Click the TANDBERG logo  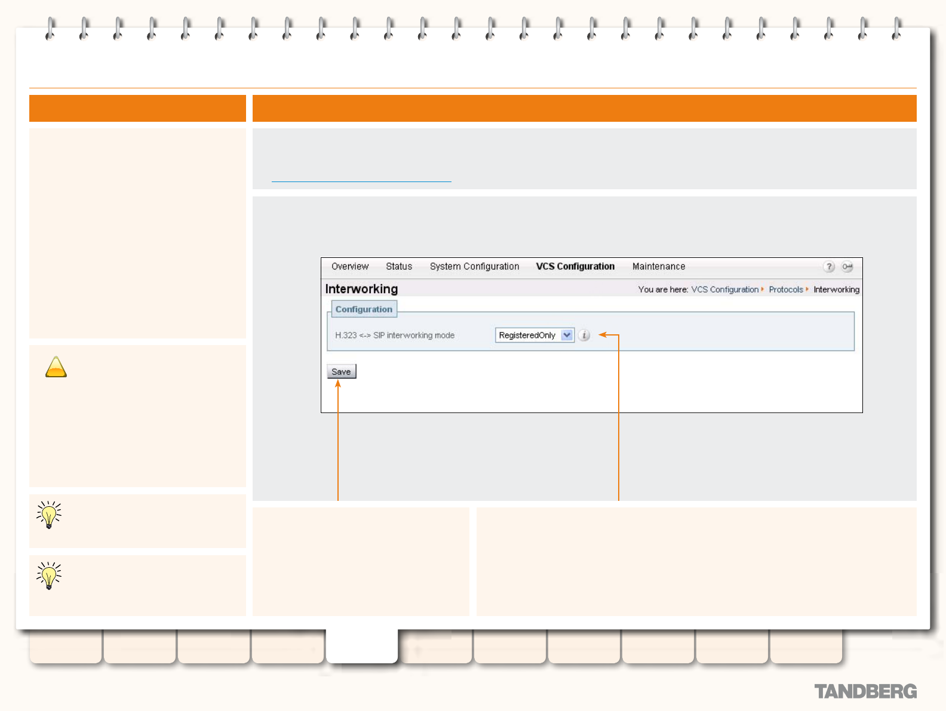pos(865,691)
